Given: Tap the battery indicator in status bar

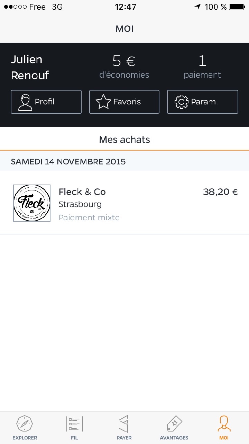Looking at the screenshot, I should 237,7.
